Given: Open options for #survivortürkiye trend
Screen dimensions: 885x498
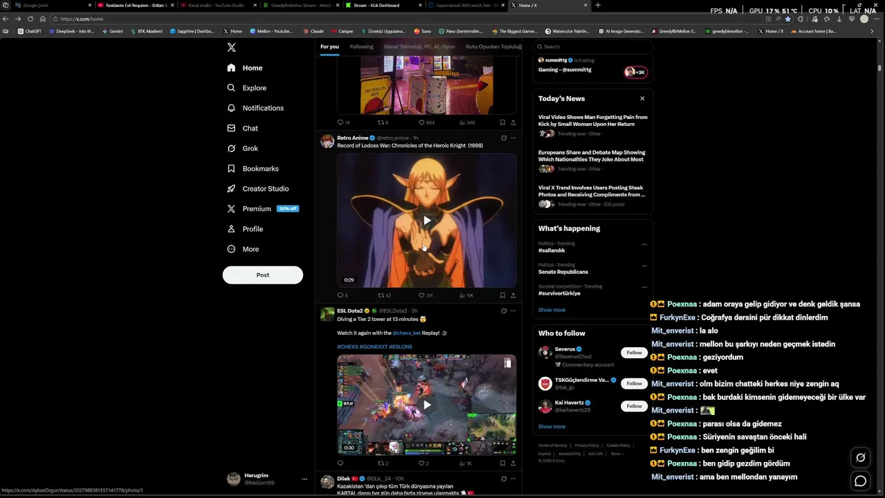Looking at the screenshot, I should click(644, 287).
